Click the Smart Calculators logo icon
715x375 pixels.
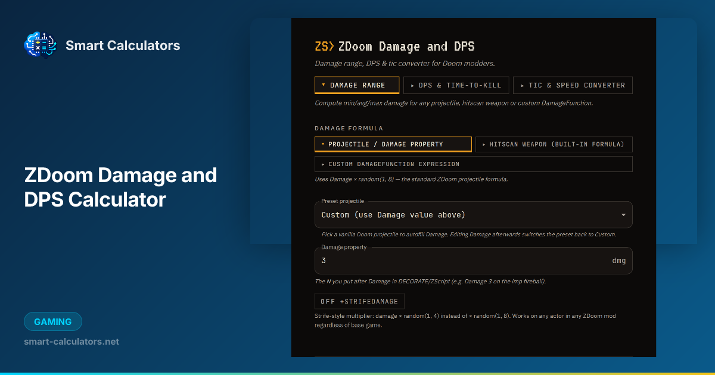(41, 45)
